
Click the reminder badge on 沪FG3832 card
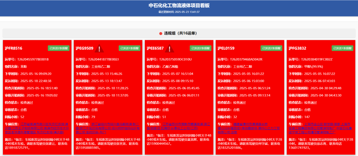click(x=342, y=48)
